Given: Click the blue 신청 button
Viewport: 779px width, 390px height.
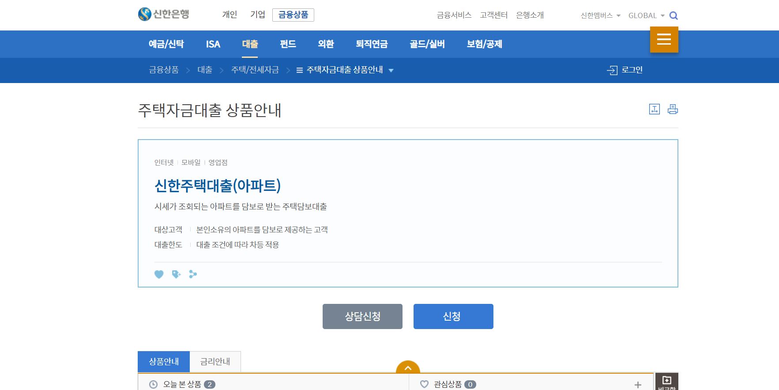Looking at the screenshot, I should point(453,316).
